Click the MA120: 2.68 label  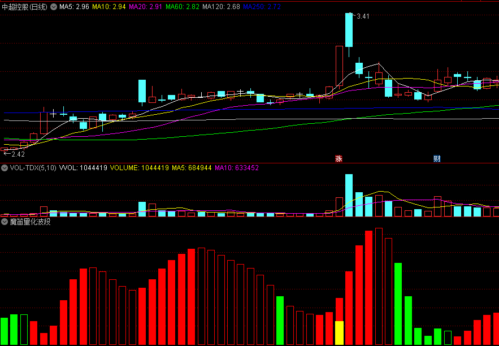pos(221,7)
